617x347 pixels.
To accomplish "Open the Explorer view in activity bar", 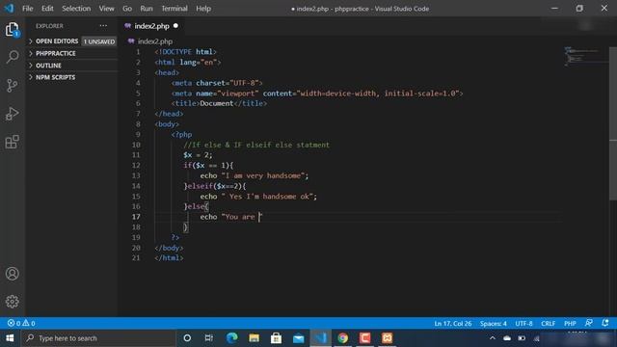I will [x=13, y=30].
